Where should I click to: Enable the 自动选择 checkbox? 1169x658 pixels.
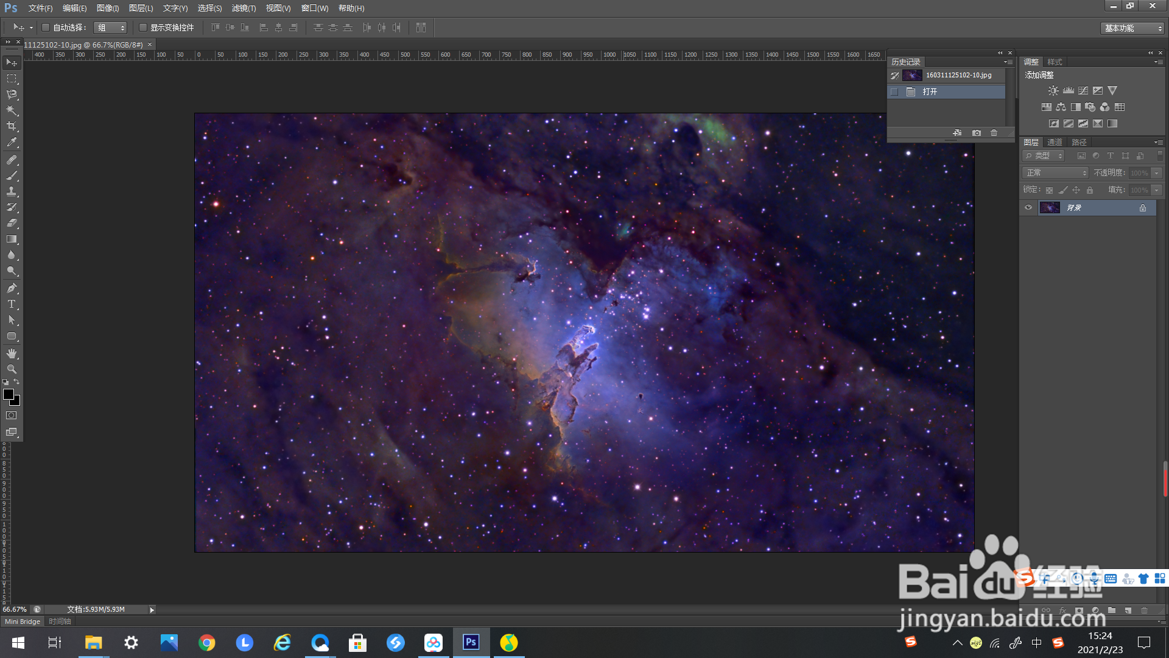(46, 27)
